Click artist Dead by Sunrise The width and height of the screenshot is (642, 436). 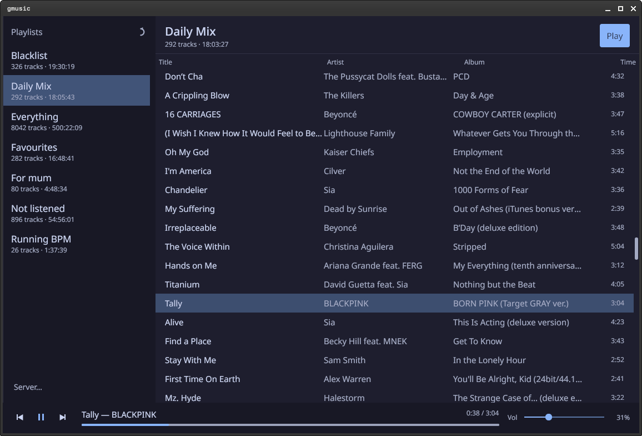pos(355,209)
